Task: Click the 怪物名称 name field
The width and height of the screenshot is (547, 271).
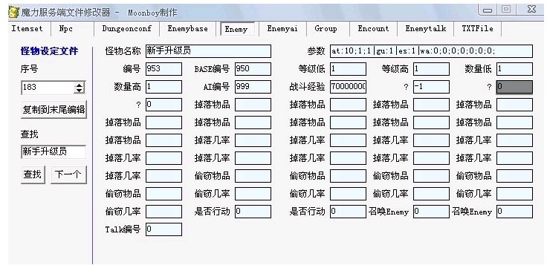Action: [x=208, y=51]
